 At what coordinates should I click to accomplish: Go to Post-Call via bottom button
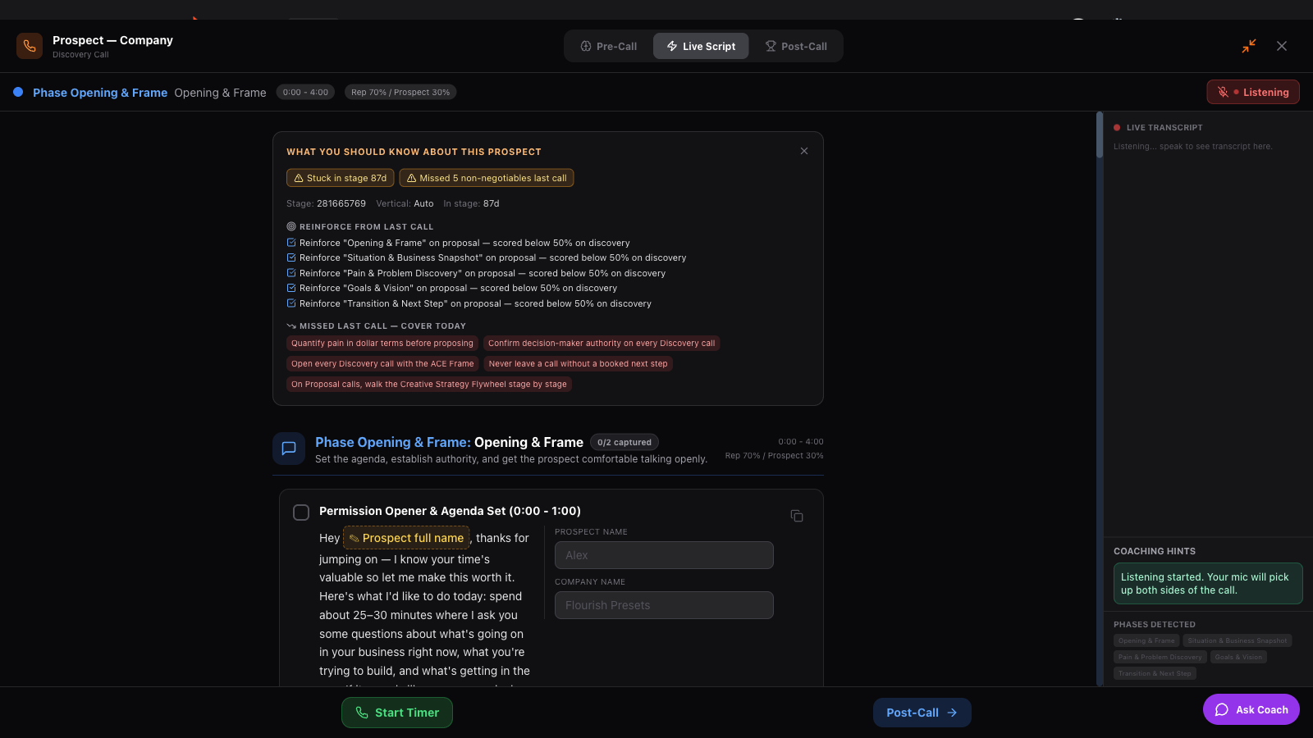(x=922, y=713)
